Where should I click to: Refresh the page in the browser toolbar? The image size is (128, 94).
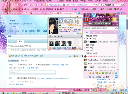point(25,5)
